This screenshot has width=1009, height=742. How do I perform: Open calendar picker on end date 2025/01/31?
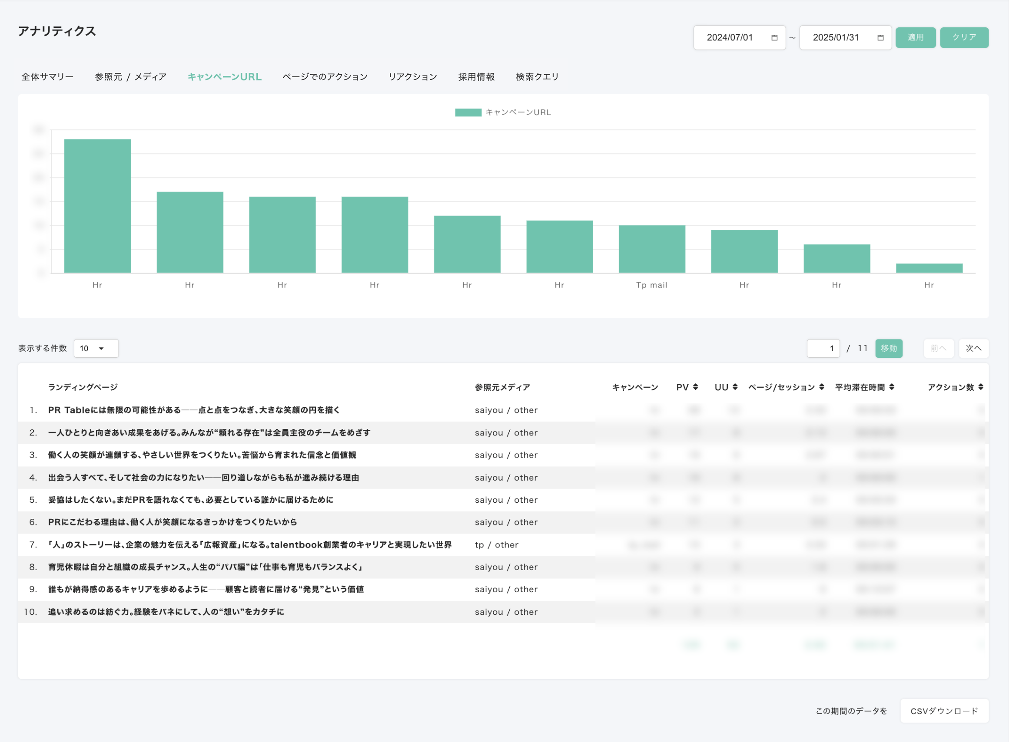(880, 38)
